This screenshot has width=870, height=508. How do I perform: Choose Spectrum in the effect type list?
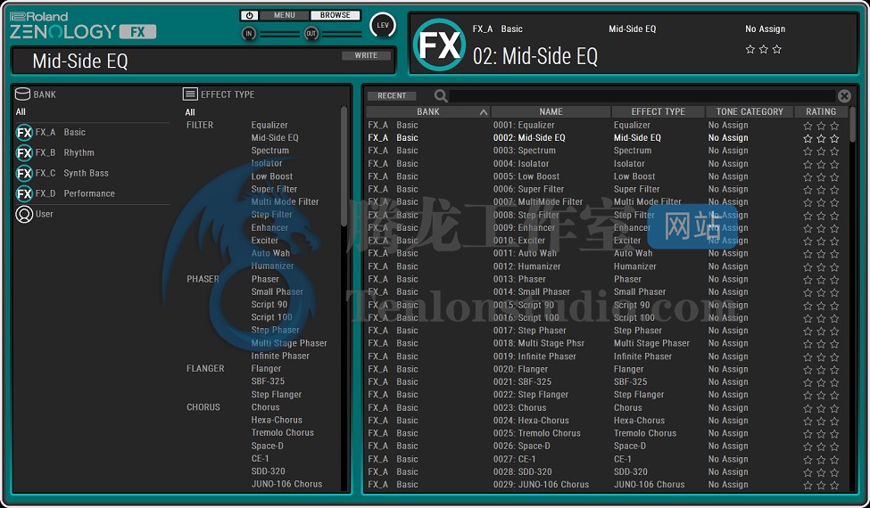270,151
